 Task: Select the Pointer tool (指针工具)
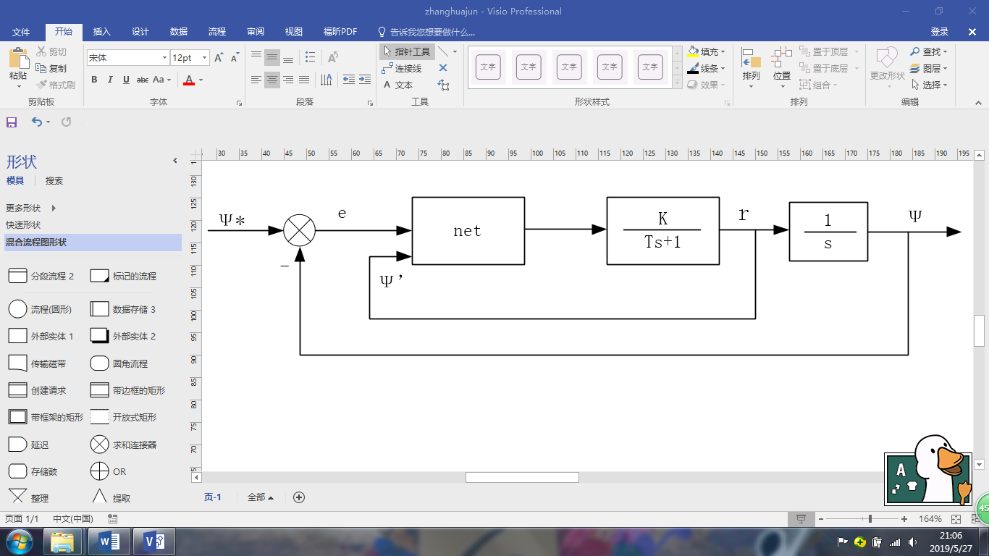pyautogui.click(x=407, y=51)
